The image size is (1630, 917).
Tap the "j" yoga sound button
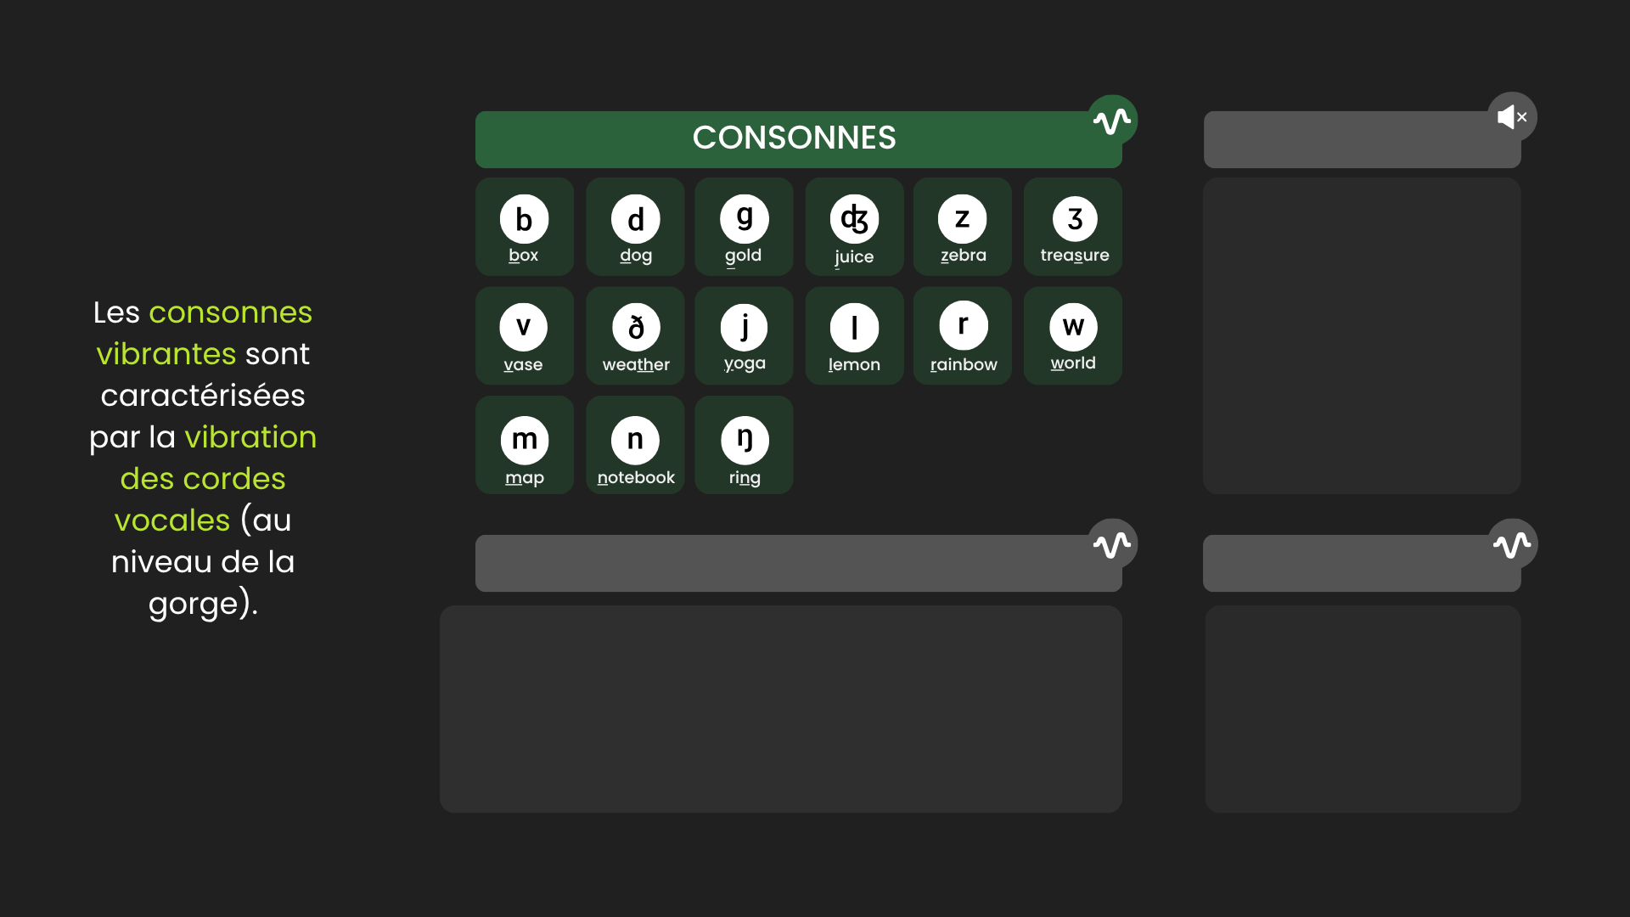(745, 336)
